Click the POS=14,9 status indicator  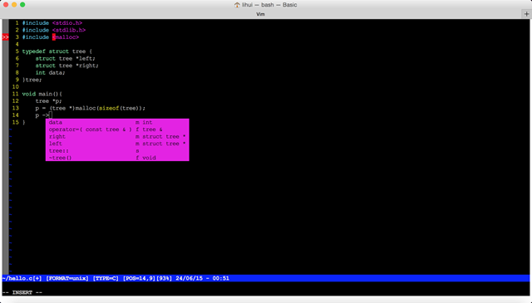click(139, 278)
